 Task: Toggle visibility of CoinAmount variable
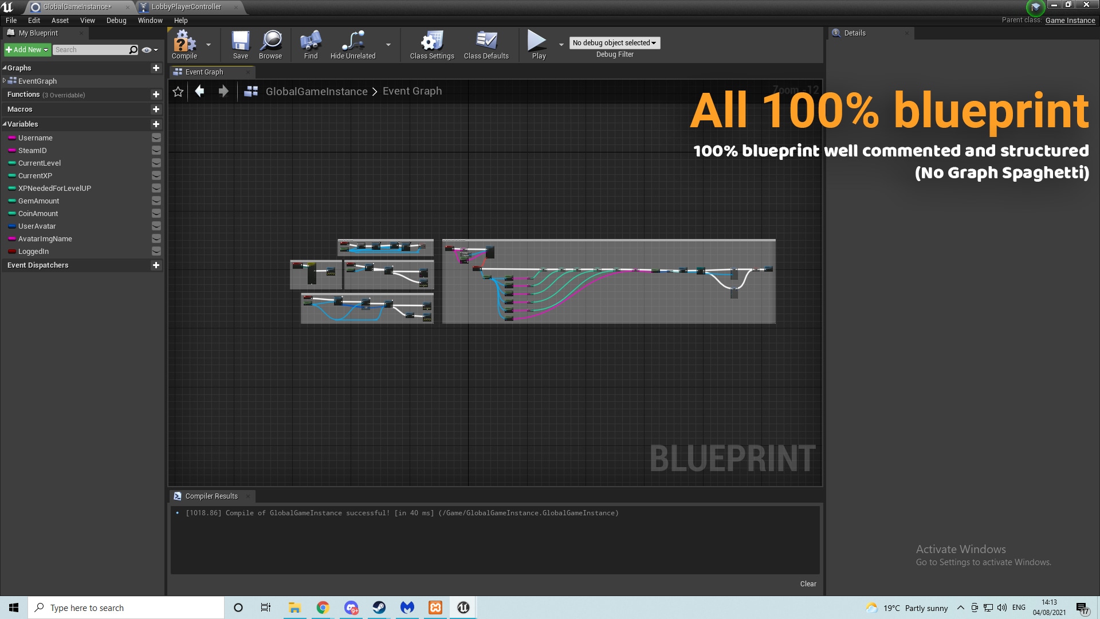156,214
